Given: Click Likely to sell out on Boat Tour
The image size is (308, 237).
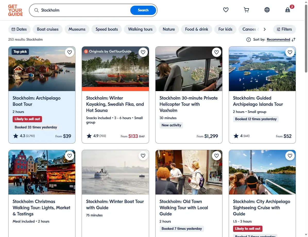Looking at the screenshot, I should [x=27, y=119].
